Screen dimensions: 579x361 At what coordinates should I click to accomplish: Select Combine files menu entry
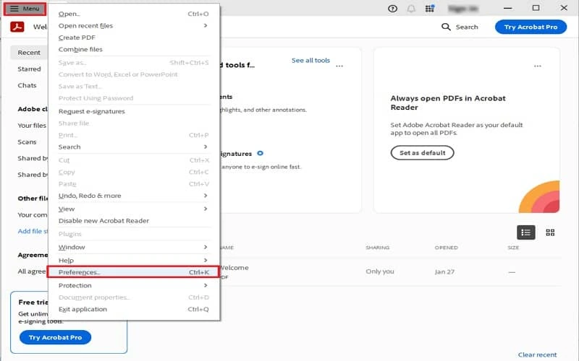[x=80, y=49]
